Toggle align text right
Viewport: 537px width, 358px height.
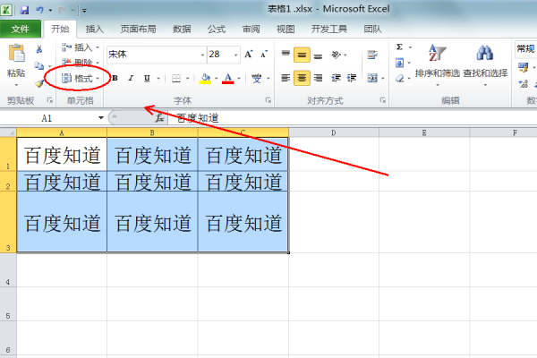[318, 78]
